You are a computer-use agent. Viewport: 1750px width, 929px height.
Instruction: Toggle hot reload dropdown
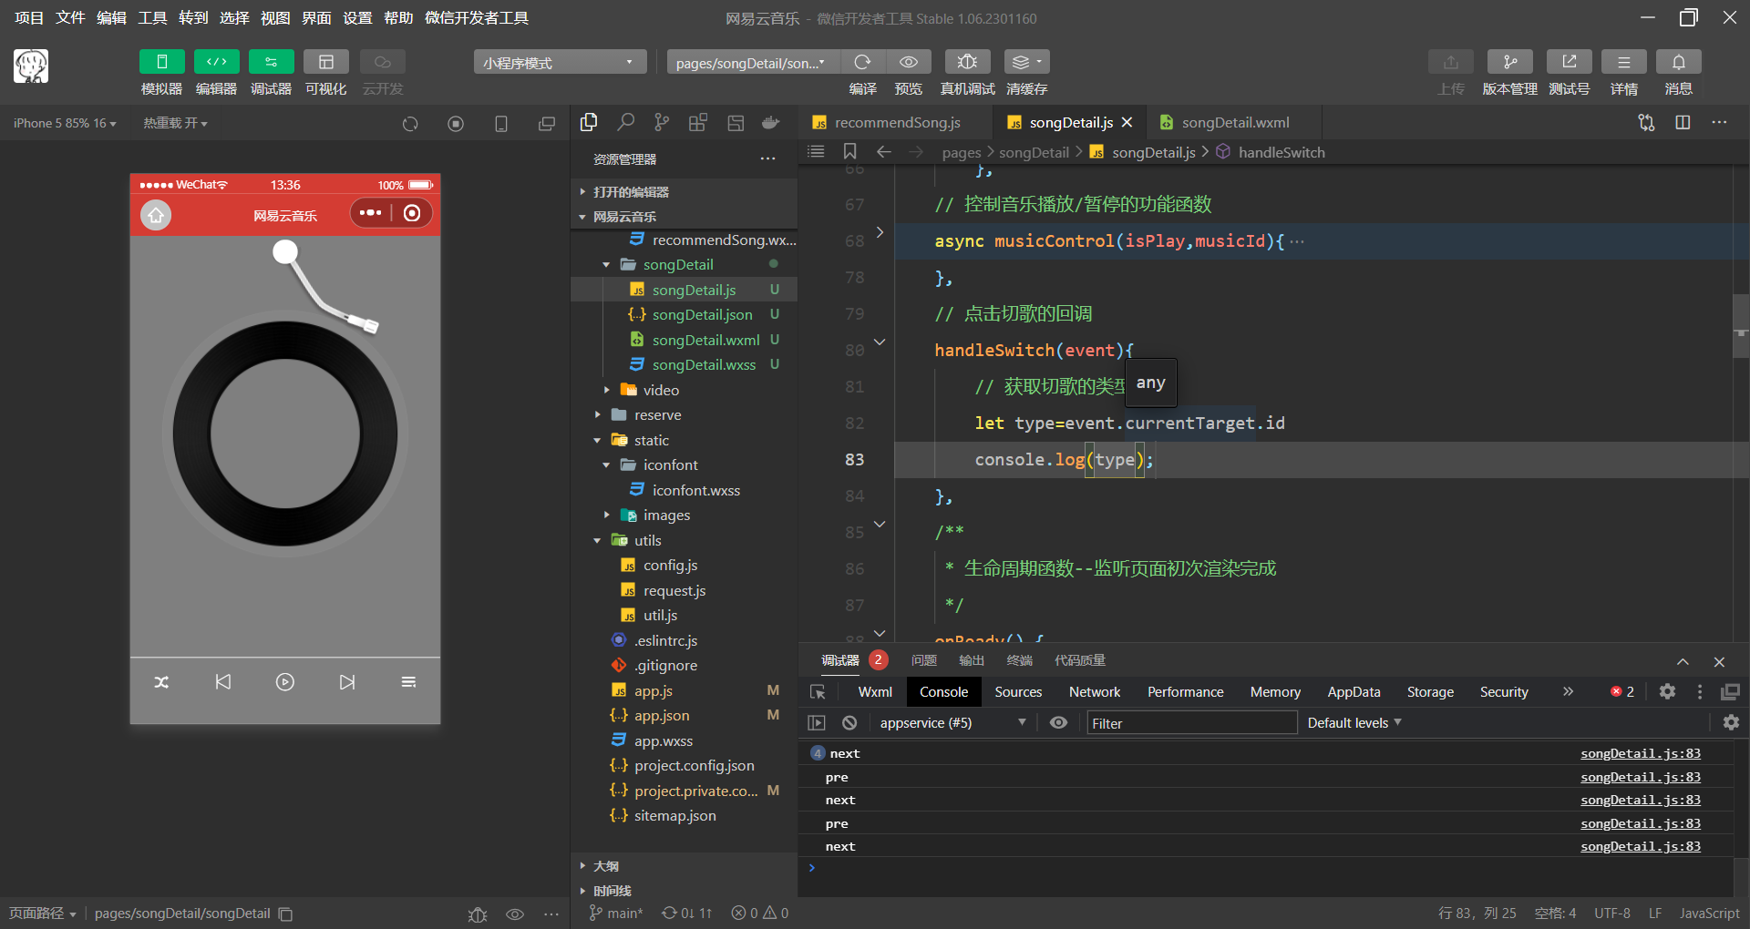[175, 123]
